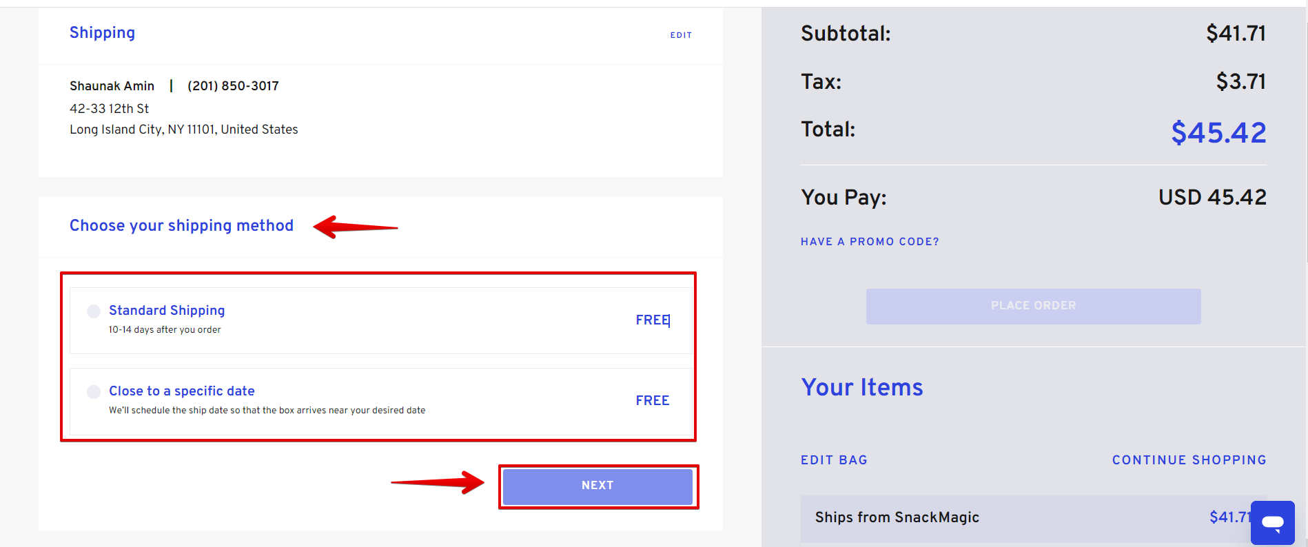
Task: Click the shipping address Long Island City text
Action: point(184,130)
